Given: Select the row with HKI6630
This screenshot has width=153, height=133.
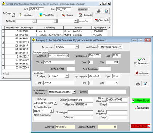Looking at the screenshot, I should point(17,64).
